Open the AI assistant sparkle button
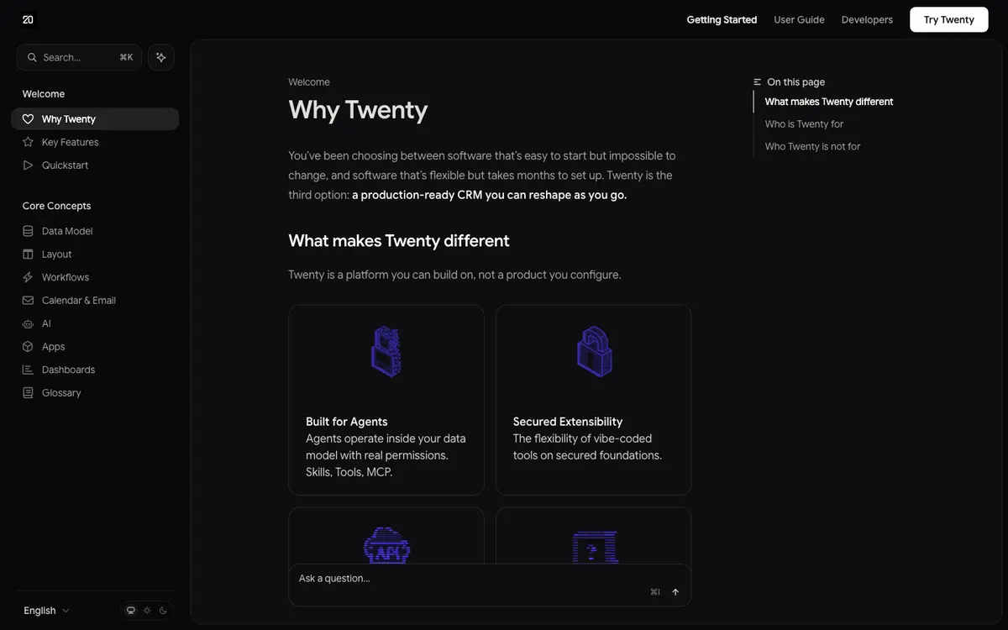Viewport: 1008px width, 630px height. (x=161, y=57)
